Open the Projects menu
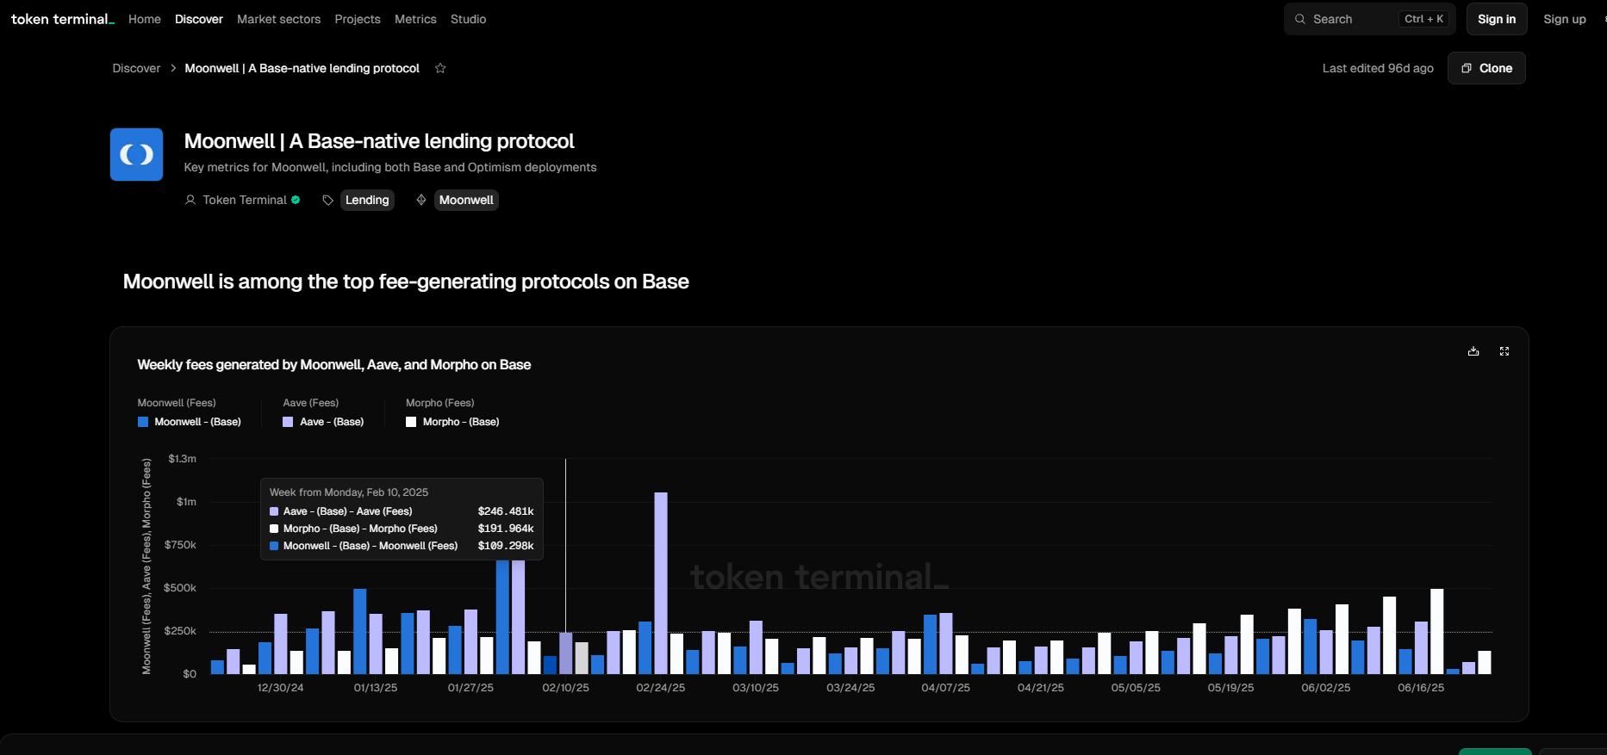 click(358, 19)
